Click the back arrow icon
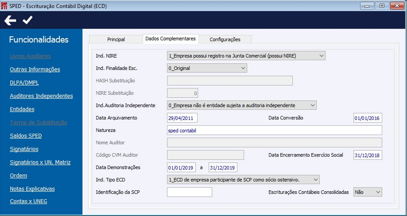The image size is (407, 216). 10,20
